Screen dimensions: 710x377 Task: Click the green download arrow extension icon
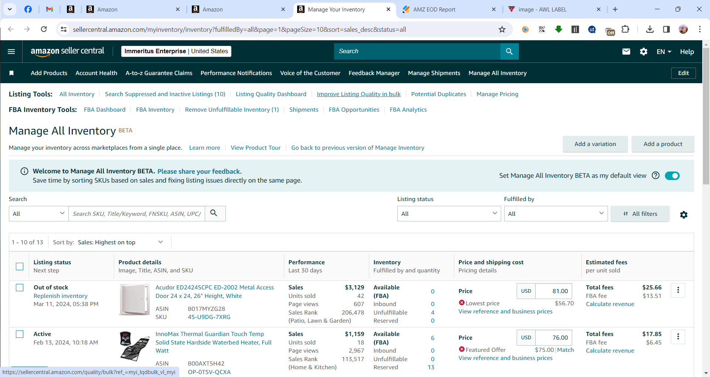point(558,29)
